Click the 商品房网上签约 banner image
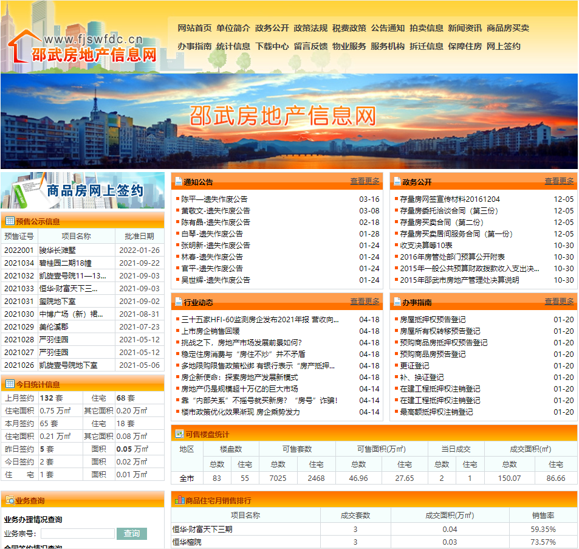The width and height of the screenshot is (579, 549). [83, 190]
